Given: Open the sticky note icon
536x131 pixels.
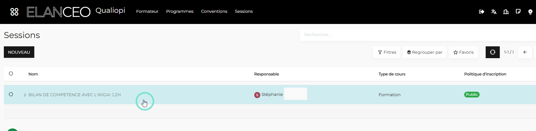Looking at the screenshot, I should (518, 12).
